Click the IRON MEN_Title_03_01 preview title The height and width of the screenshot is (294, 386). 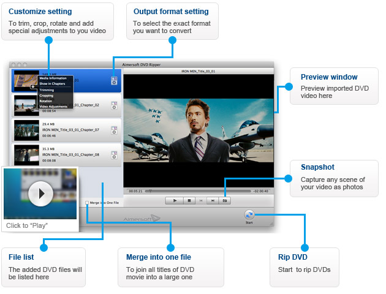coord(198,71)
